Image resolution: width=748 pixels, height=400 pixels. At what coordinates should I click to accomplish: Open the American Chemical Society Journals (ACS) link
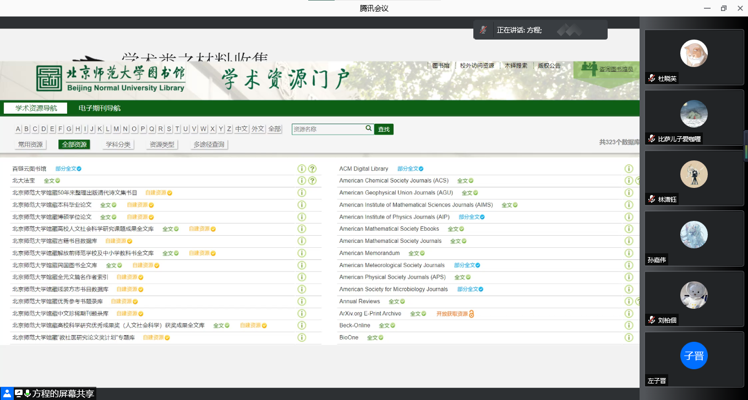[394, 181]
